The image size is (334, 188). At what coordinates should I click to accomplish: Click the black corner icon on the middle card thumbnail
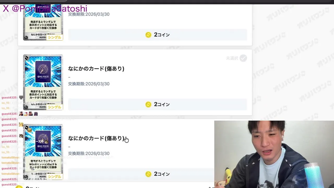point(26,58)
